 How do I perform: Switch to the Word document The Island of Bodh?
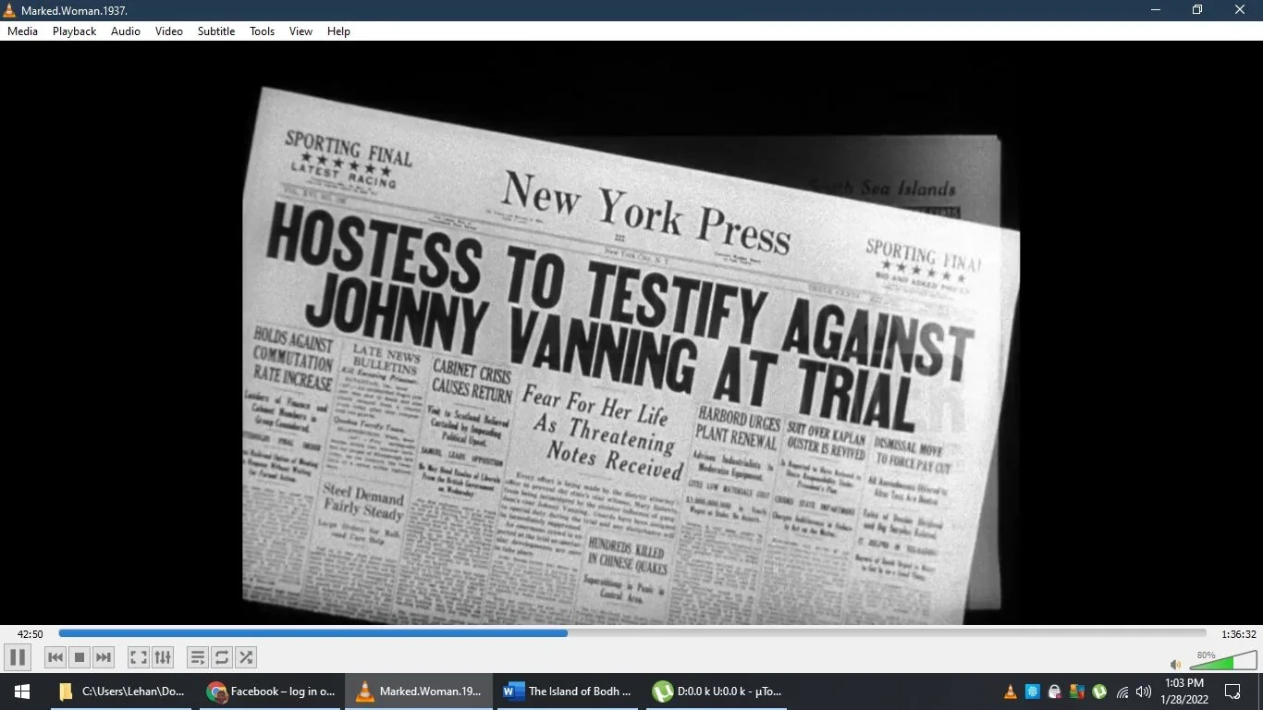[x=569, y=692]
